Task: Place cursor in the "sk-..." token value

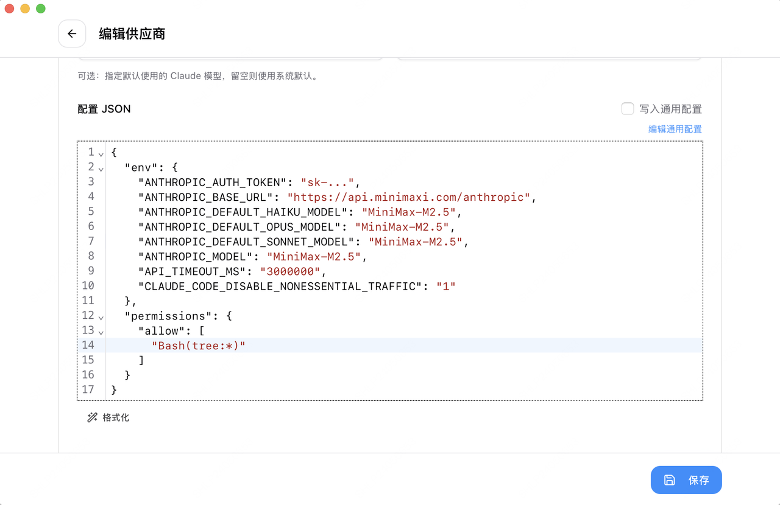Action: [327, 183]
